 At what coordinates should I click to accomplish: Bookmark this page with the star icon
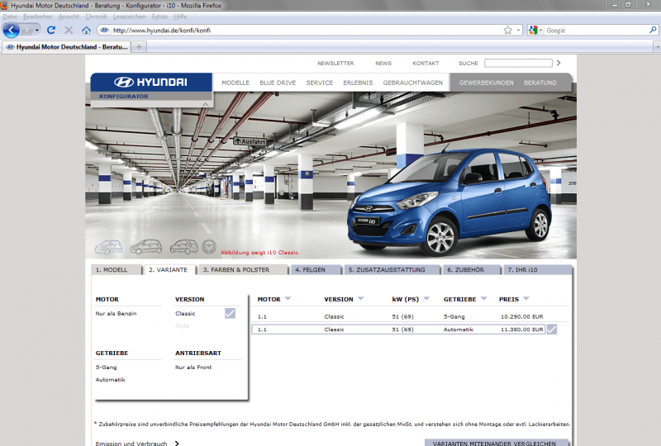(507, 30)
